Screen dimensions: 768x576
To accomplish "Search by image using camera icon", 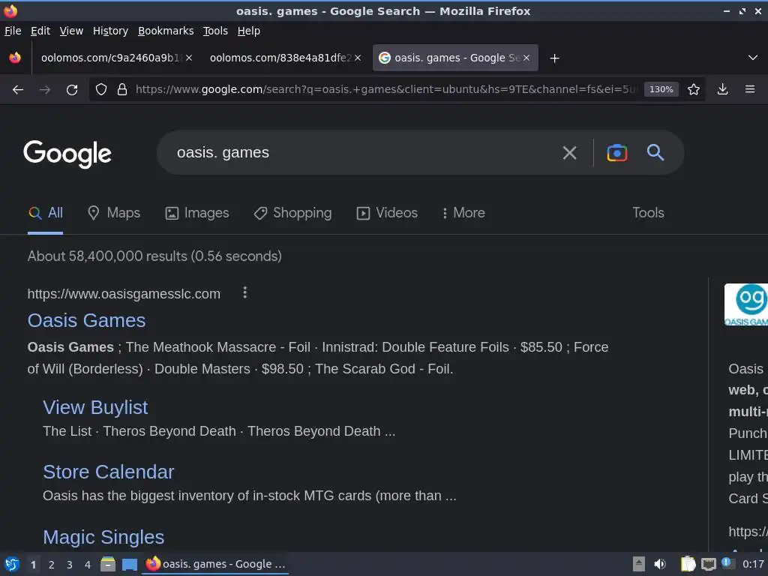I will (616, 153).
